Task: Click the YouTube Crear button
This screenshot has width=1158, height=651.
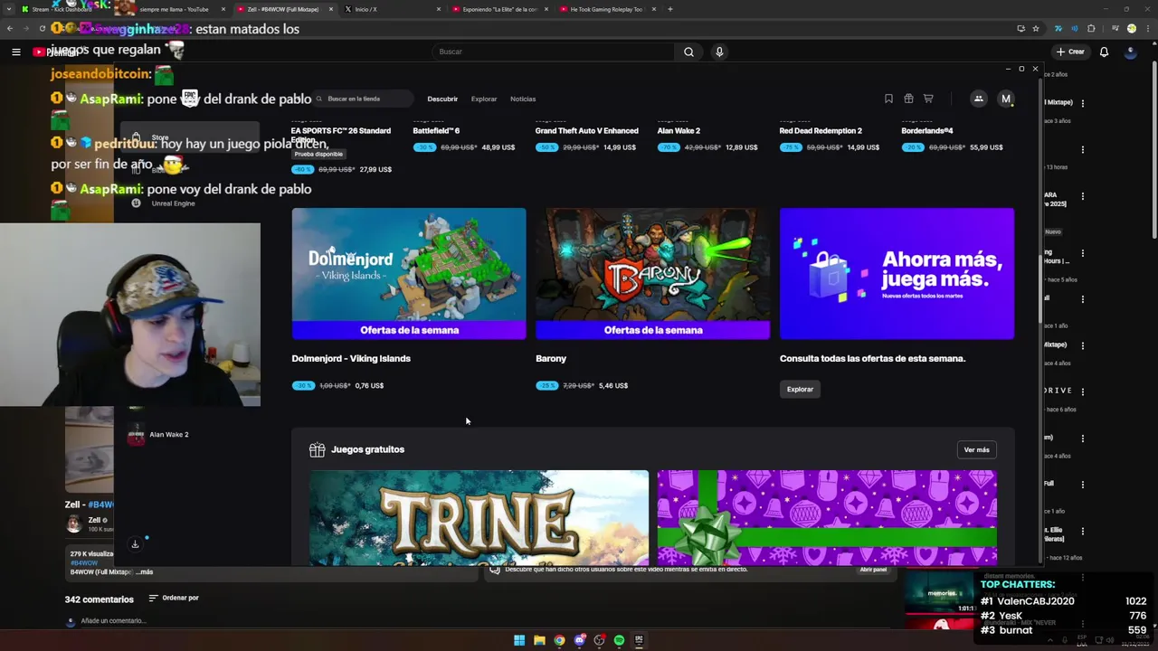Action: (1069, 52)
